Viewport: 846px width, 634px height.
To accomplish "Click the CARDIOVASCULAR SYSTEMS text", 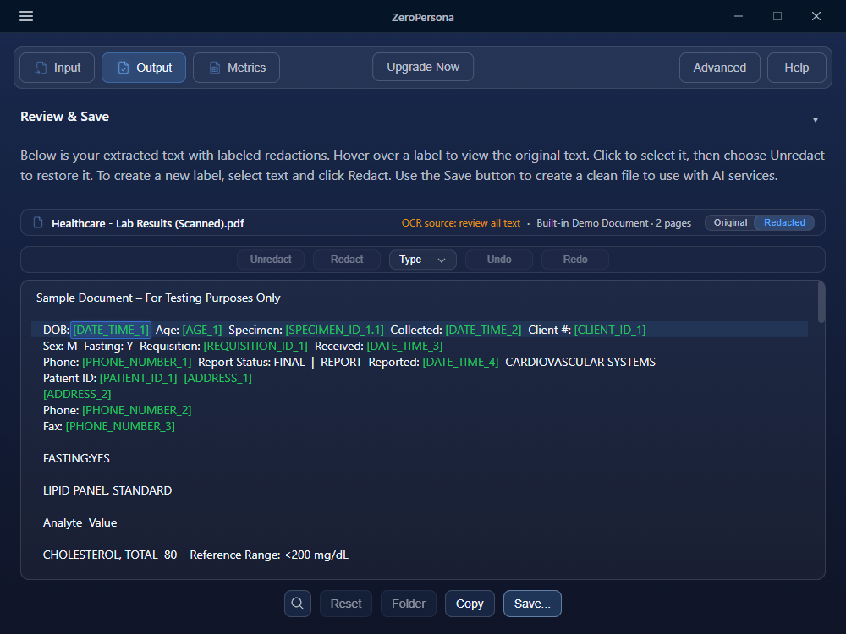I will pyautogui.click(x=580, y=363).
